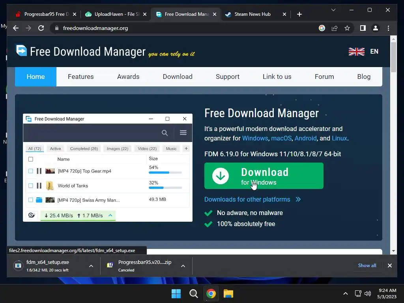This screenshot has width=404, height=303.
Task: Open taskbar Search
Action: point(193,294)
